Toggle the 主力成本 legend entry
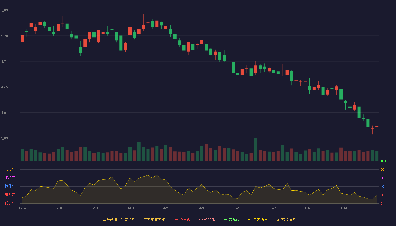Image resolution: width=396 pixels, height=226 pixels. point(258,219)
